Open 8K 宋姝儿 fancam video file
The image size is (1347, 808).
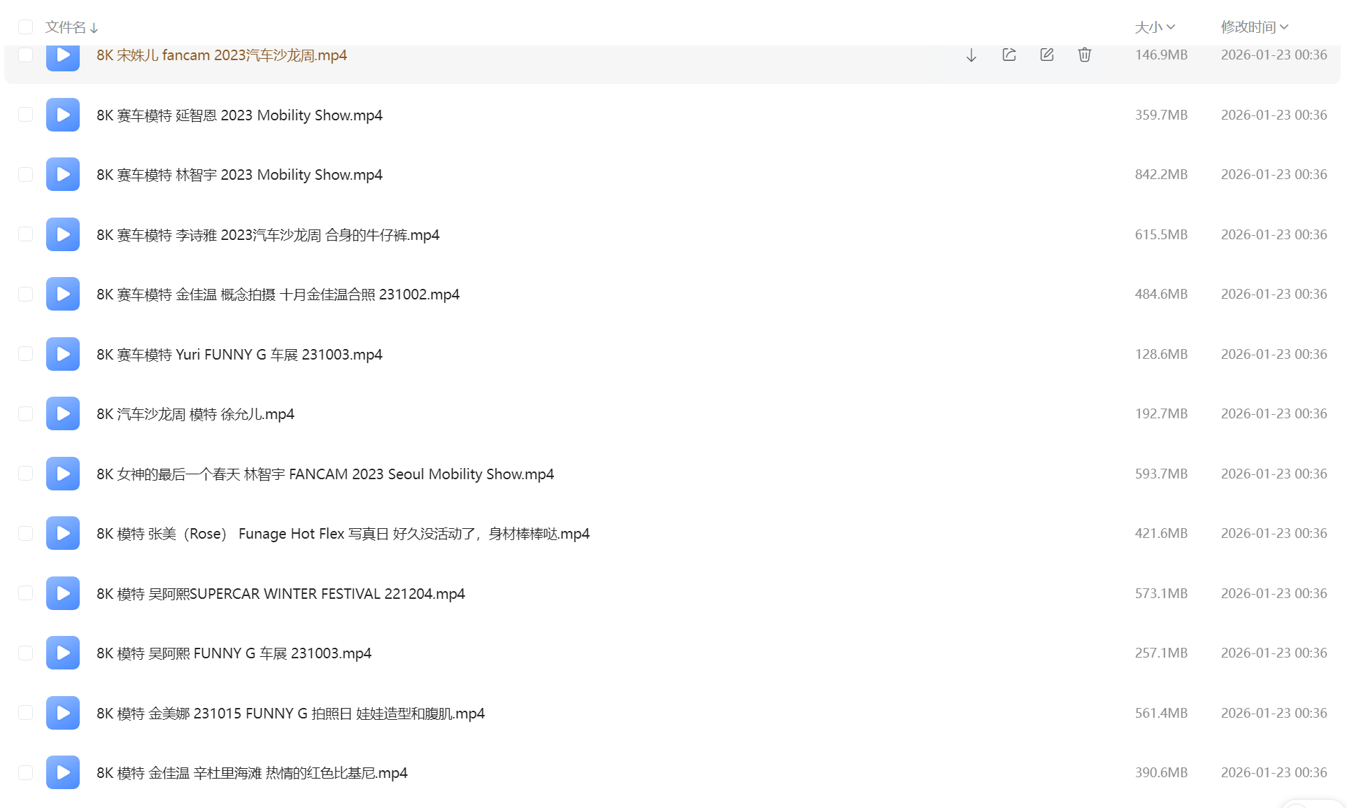click(222, 55)
